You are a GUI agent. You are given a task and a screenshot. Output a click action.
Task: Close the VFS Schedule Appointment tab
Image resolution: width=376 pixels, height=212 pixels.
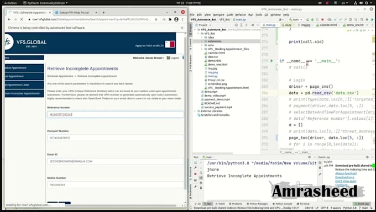(50, 13)
